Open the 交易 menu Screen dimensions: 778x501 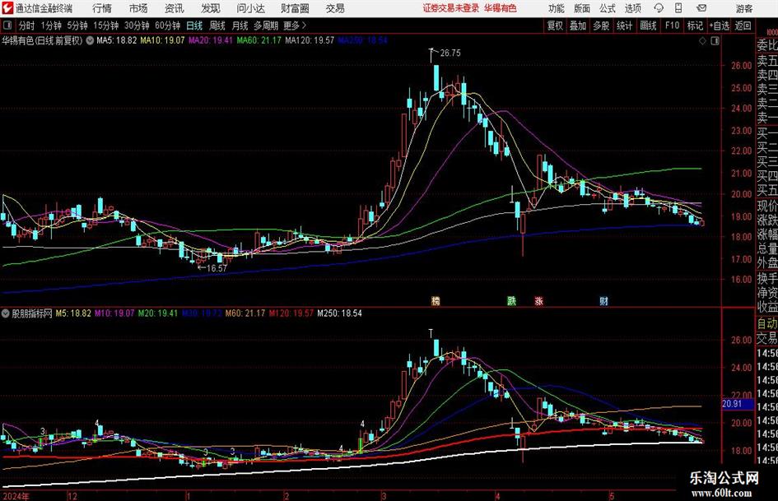point(335,8)
